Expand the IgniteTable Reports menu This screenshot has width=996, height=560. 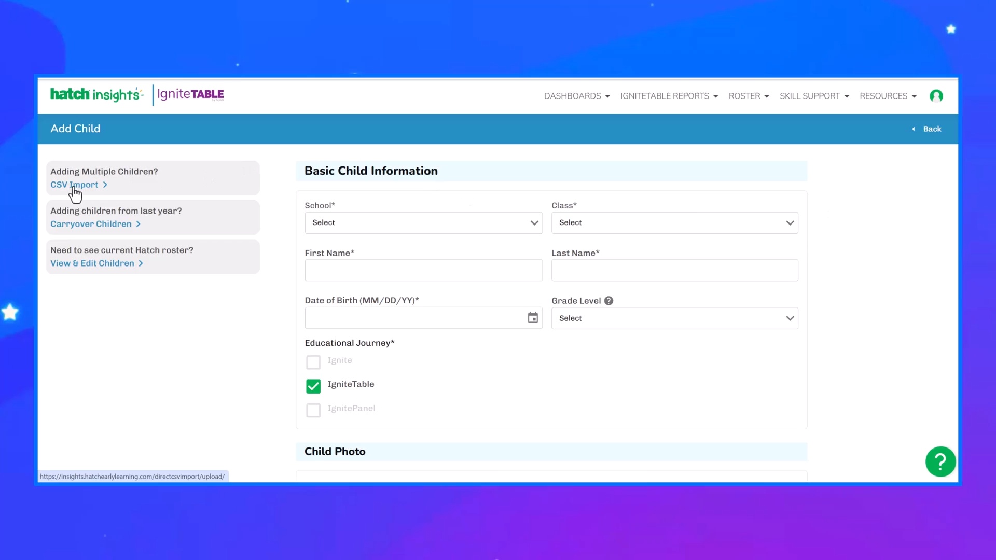pos(669,96)
